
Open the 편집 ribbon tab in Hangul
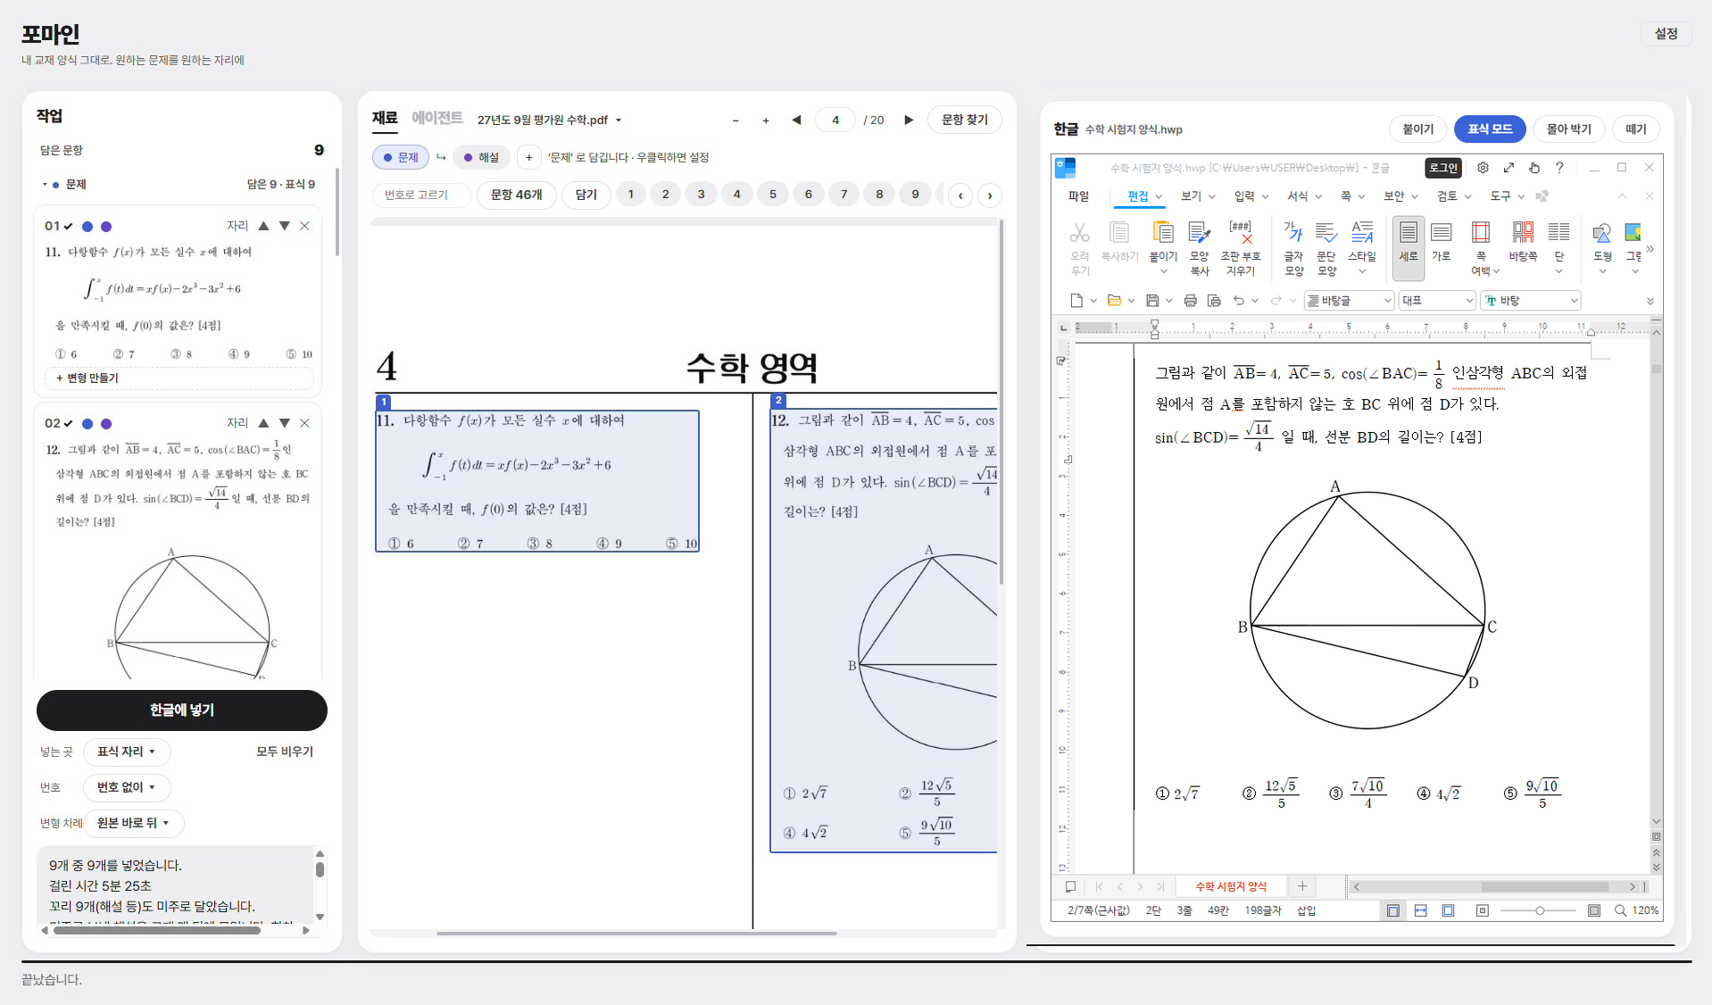click(x=1137, y=196)
